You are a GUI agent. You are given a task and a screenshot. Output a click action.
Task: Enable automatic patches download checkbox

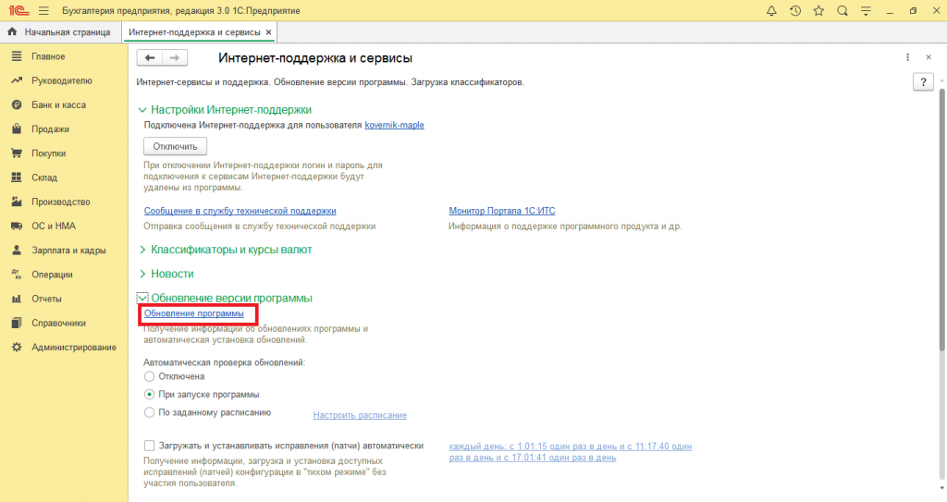[150, 445]
